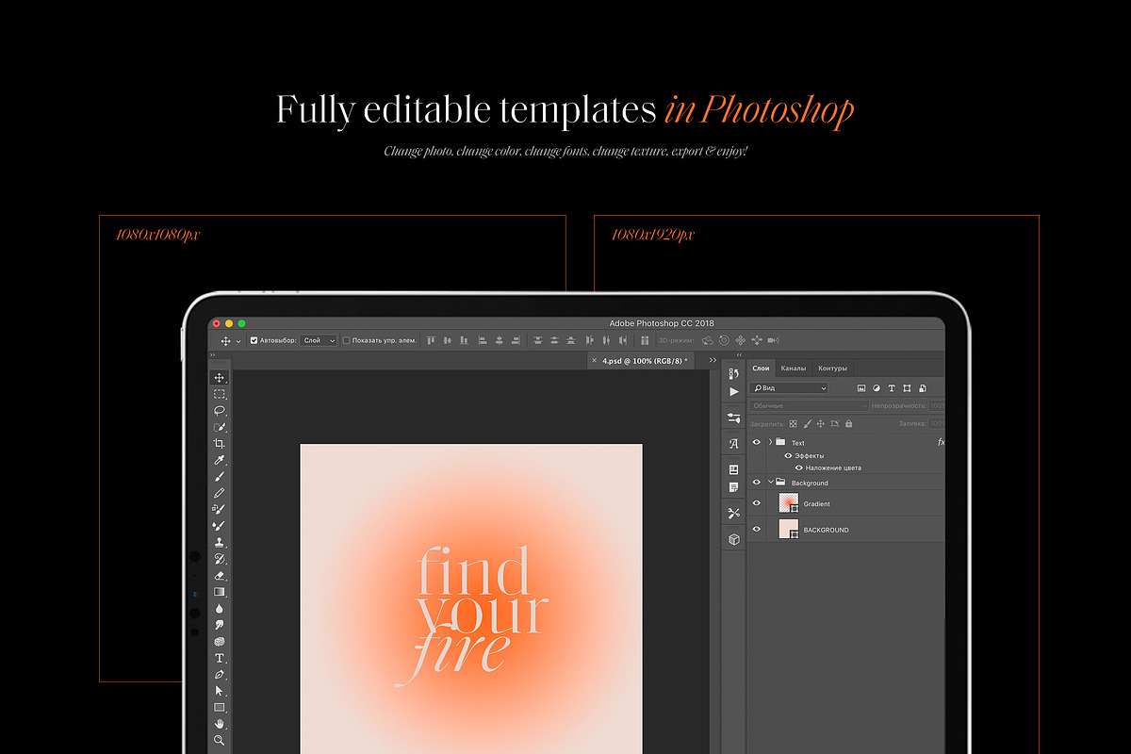Viewport: 1131px width, 754px height.
Task: Switch to the Слои tab
Action: (x=761, y=369)
